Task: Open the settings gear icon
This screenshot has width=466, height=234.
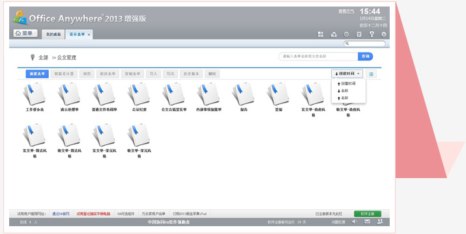Action: [346, 34]
